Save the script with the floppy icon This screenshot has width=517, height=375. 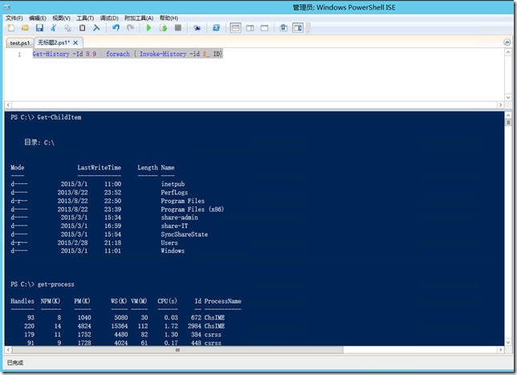(x=39, y=28)
